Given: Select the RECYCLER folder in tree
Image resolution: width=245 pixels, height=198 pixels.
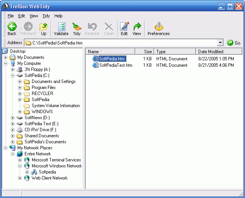Looking at the screenshot, I should [42, 94].
